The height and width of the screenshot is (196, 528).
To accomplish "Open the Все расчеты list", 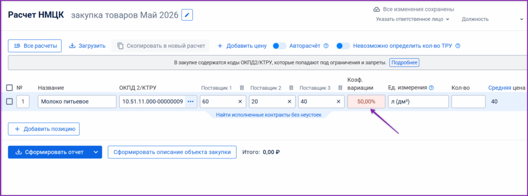I will [x=35, y=46].
